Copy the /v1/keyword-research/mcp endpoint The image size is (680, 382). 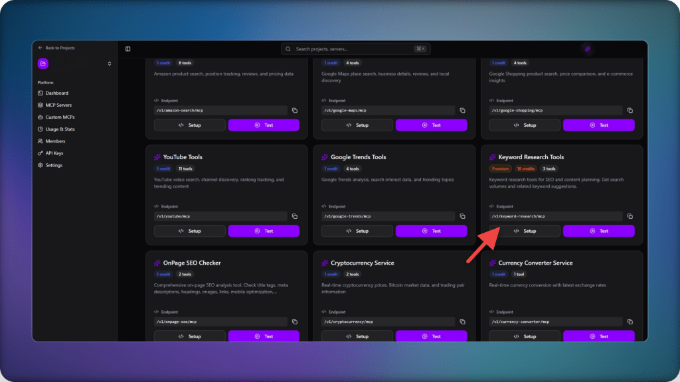pos(630,216)
